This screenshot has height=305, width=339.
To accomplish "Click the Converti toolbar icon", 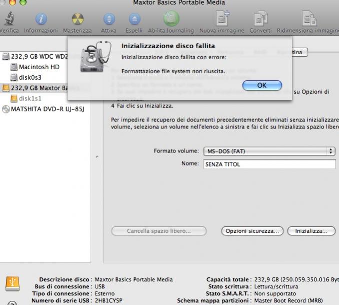I will point(260,19).
